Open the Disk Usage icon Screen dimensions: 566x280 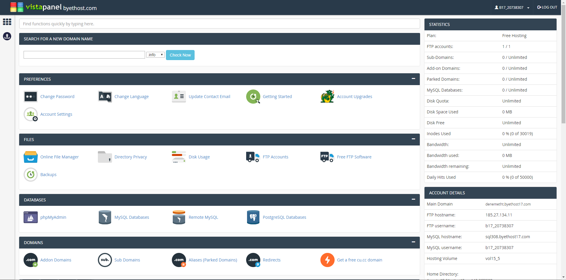(x=179, y=157)
